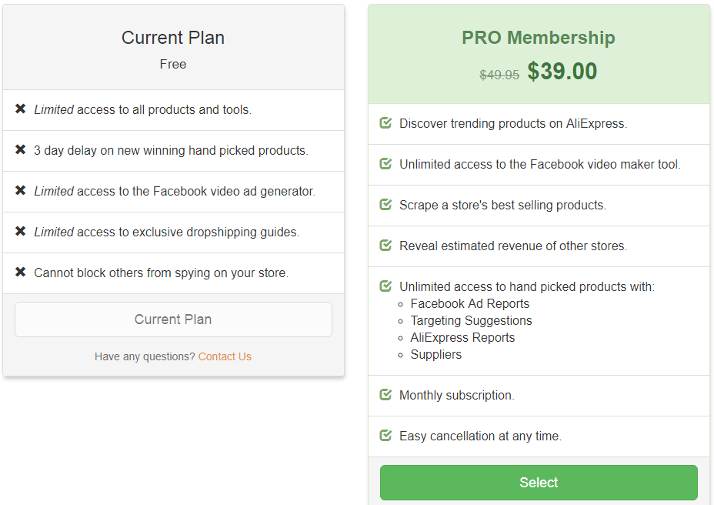
Task: Click the check icon next to Reveal estimated revenue
Action: [x=386, y=246]
